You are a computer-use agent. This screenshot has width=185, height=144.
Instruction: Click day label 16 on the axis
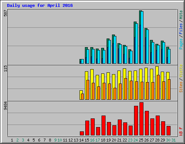92,140
